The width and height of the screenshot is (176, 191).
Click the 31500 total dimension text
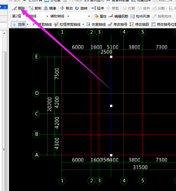point(140,167)
